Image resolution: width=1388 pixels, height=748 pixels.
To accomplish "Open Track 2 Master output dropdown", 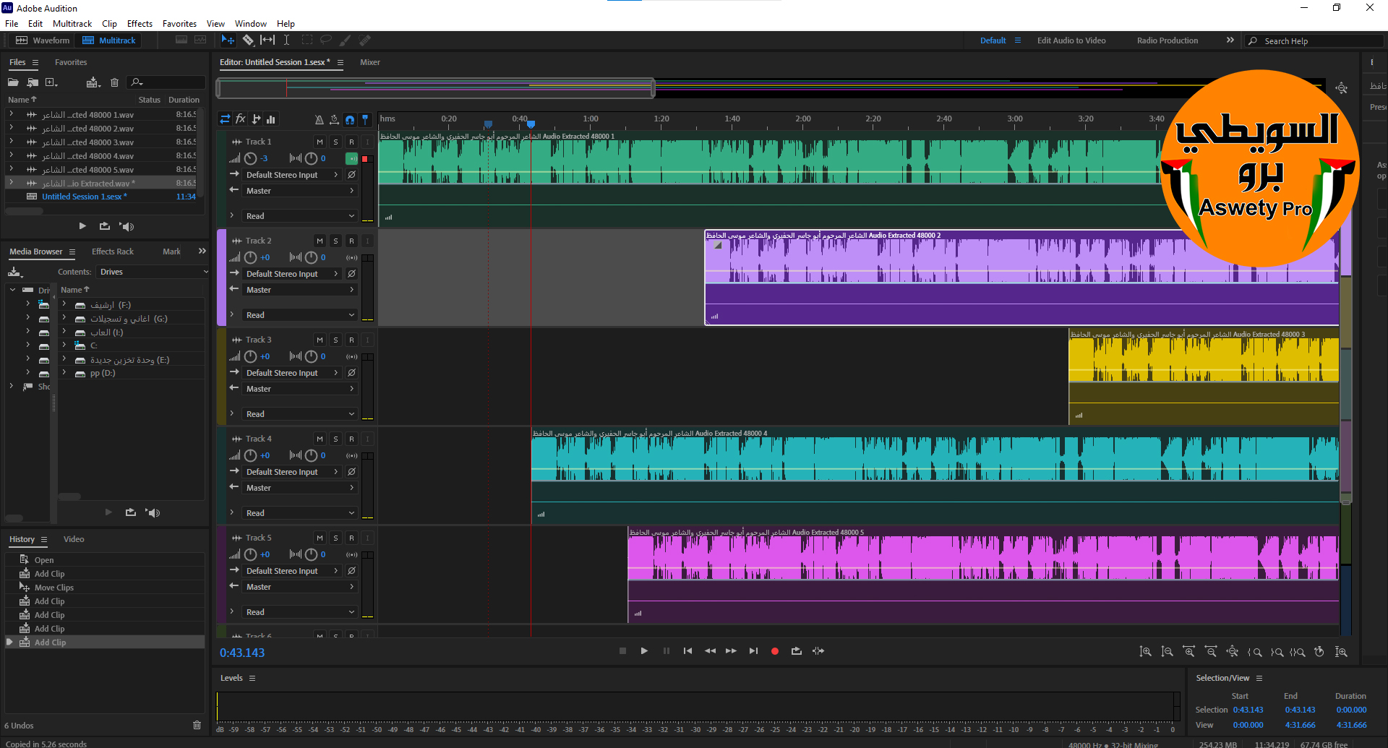I will point(299,290).
